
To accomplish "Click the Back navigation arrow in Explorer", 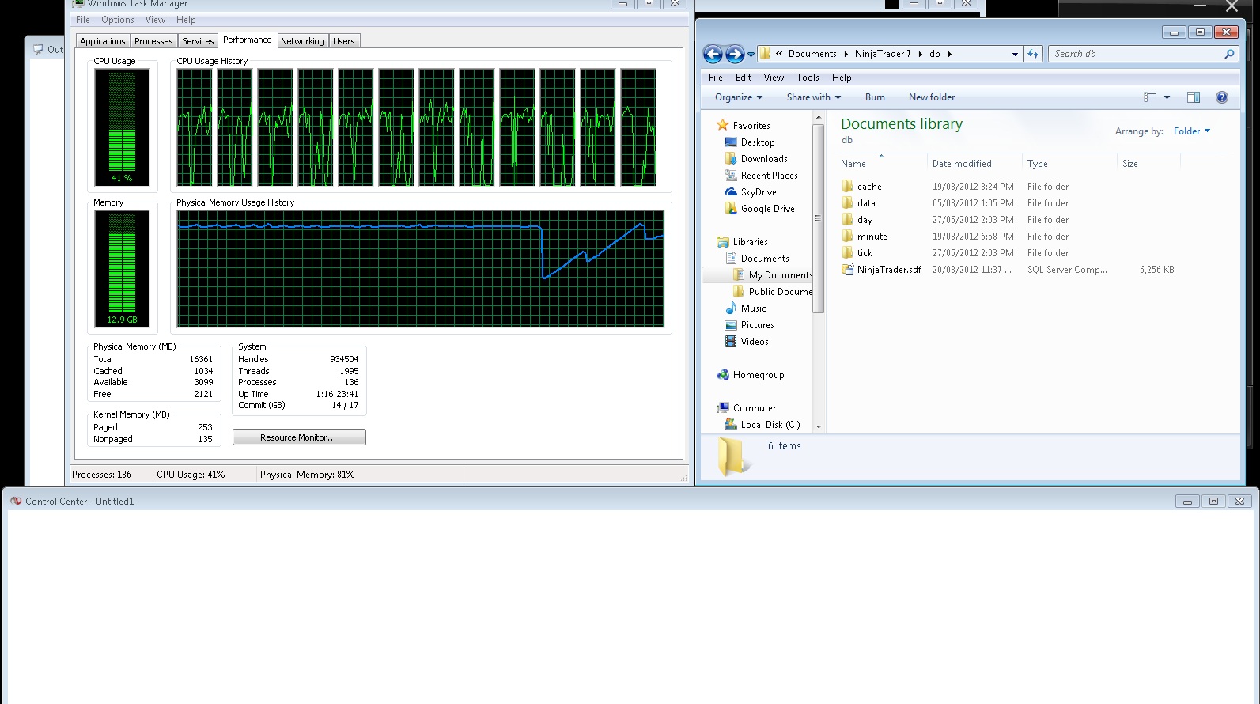I will (712, 54).
